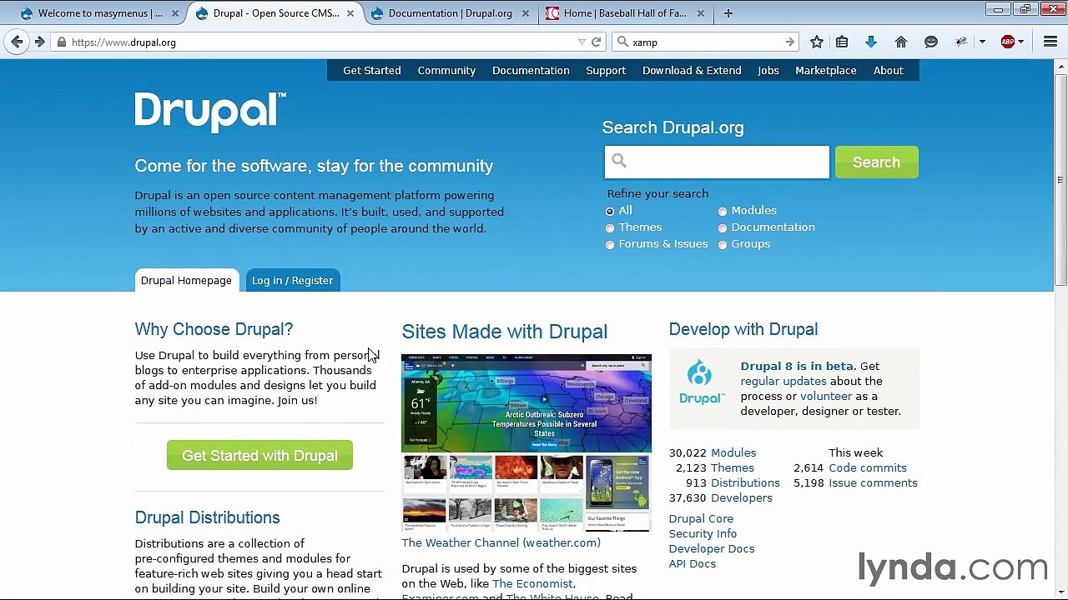Select the Modules search radio button
This screenshot has height=600, width=1068.
pyautogui.click(x=723, y=212)
